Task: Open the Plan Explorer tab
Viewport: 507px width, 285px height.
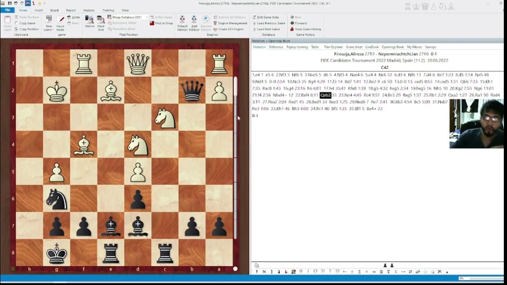Action: click(x=334, y=47)
